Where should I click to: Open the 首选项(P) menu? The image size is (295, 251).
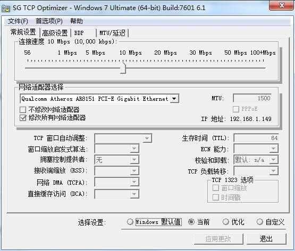click(x=49, y=21)
